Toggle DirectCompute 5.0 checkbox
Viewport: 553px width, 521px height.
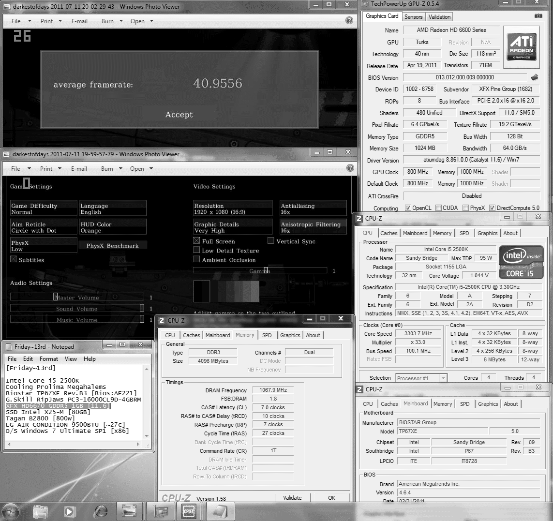[493, 208]
